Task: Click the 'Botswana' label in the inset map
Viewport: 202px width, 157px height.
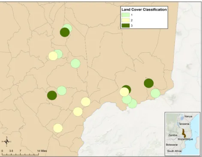Action: [172, 145]
